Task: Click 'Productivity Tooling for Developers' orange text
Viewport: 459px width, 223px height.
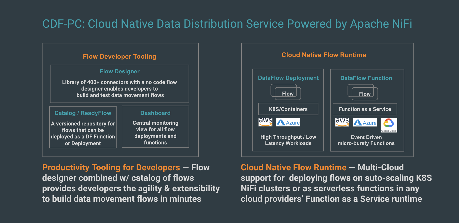Action: (111, 167)
